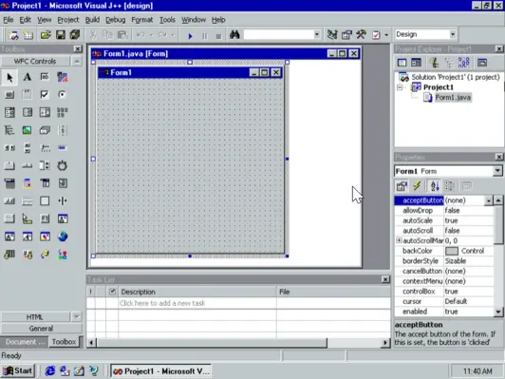Click the End stop toolbar button
Viewport: 505px width, 379px height.
tap(218, 36)
